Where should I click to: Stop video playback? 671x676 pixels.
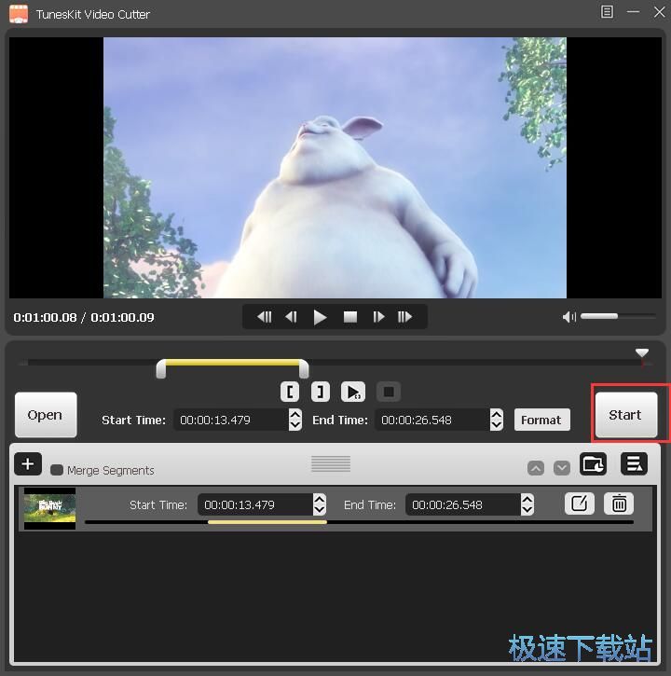349,317
